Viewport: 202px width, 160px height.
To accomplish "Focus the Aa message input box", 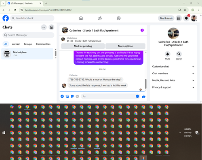I will [x=108, y=97].
